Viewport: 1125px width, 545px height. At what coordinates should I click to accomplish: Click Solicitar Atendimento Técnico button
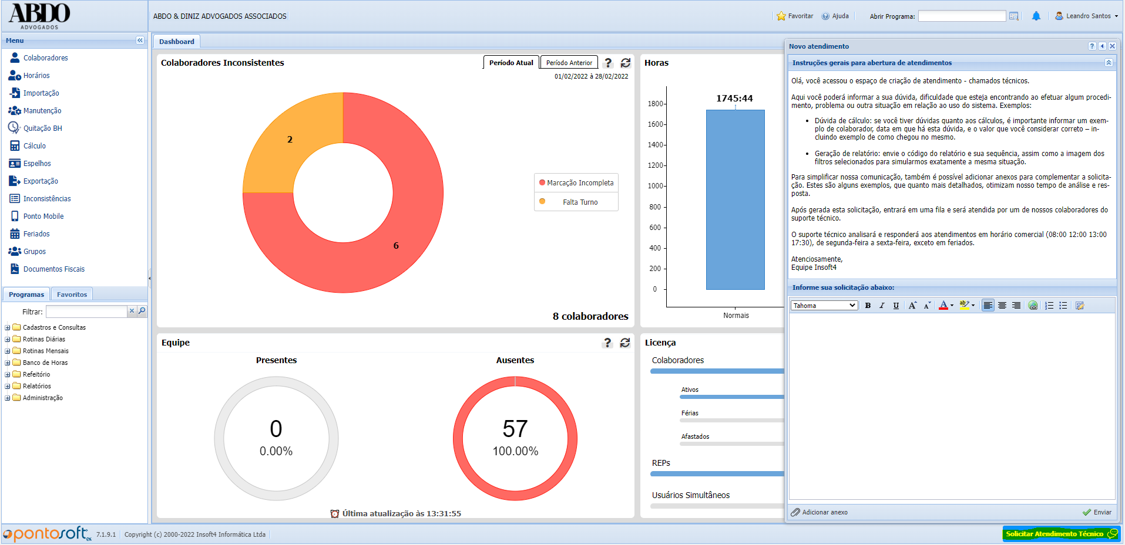1062,534
